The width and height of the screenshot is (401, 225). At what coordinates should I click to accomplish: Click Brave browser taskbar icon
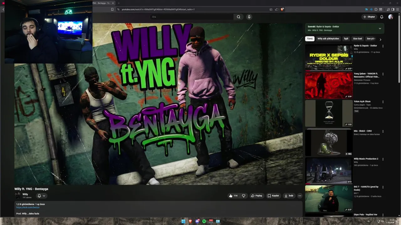click(x=190, y=221)
